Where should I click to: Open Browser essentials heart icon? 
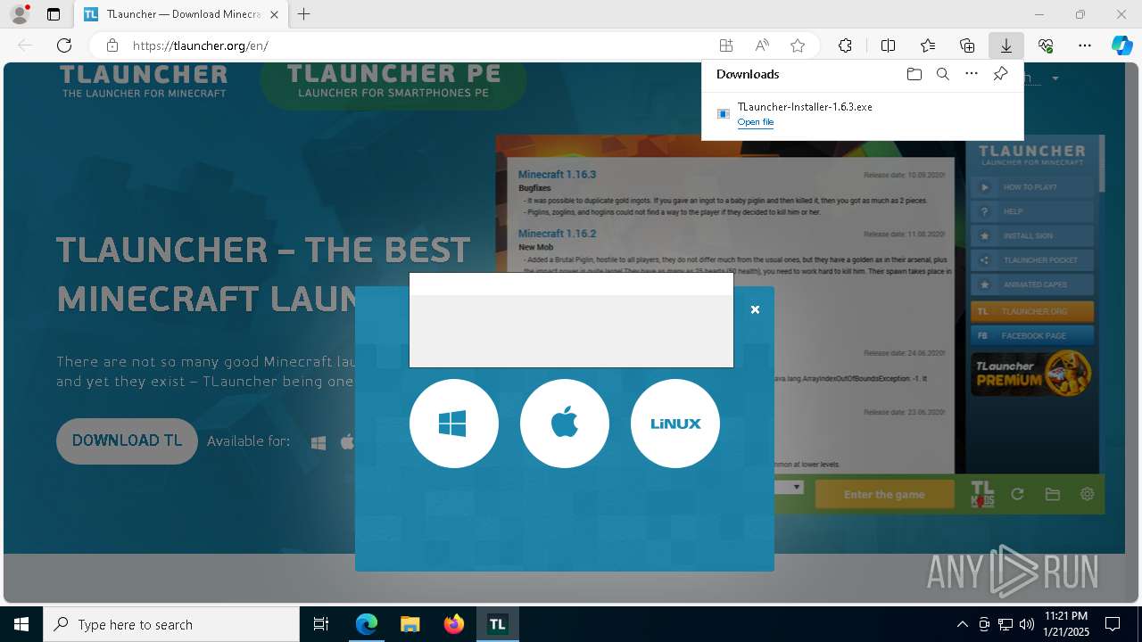point(1046,45)
